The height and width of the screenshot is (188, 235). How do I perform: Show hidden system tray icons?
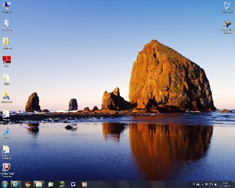[x=202, y=184]
